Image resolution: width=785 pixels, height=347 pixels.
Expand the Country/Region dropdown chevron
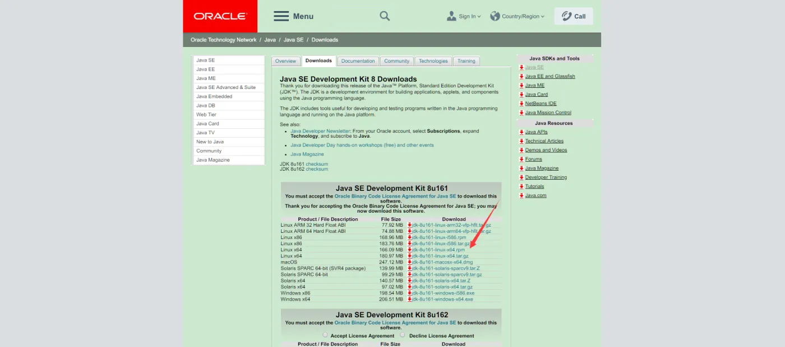coord(543,17)
